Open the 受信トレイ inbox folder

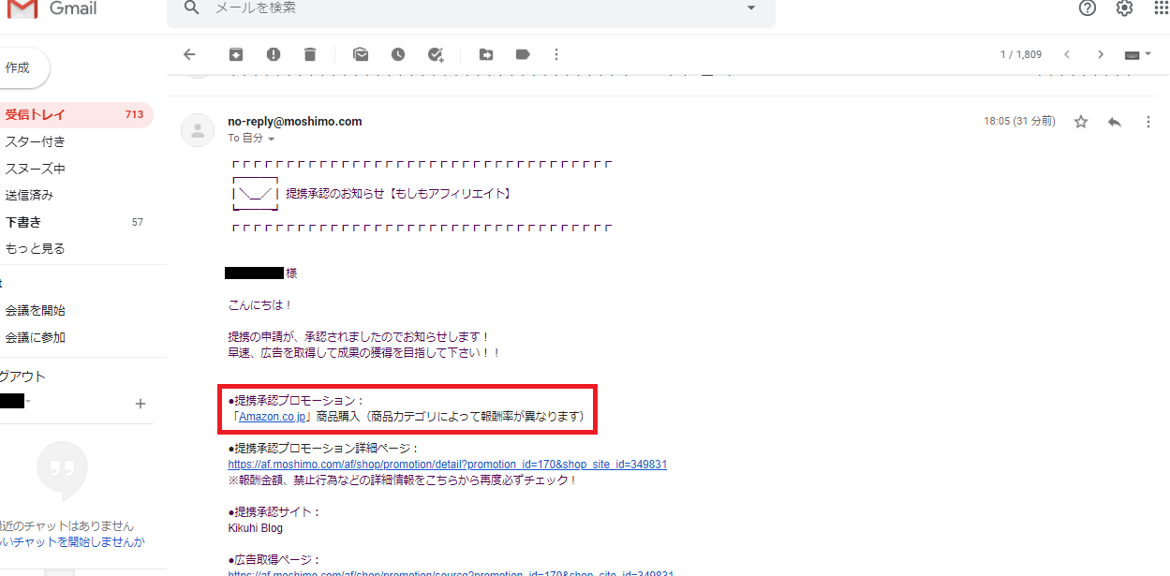click(x=75, y=114)
